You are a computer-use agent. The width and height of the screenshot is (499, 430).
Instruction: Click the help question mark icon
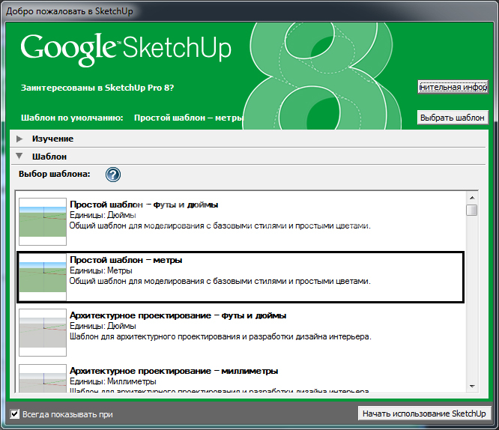tap(113, 175)
